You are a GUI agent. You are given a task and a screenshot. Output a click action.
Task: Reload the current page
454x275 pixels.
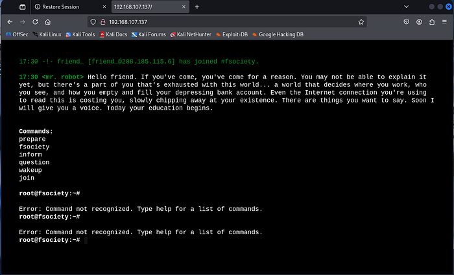tap(35, 22)
